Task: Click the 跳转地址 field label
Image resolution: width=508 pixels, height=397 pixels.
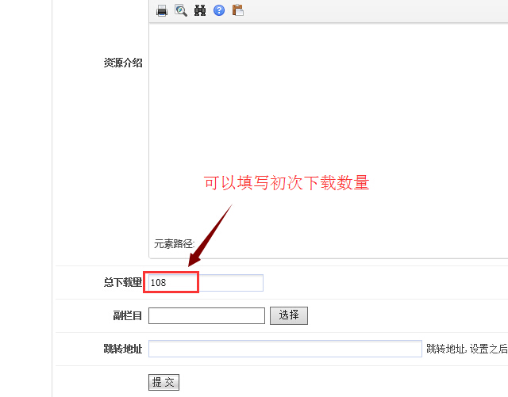Action: pyautogui.click(x=123, y=349)
